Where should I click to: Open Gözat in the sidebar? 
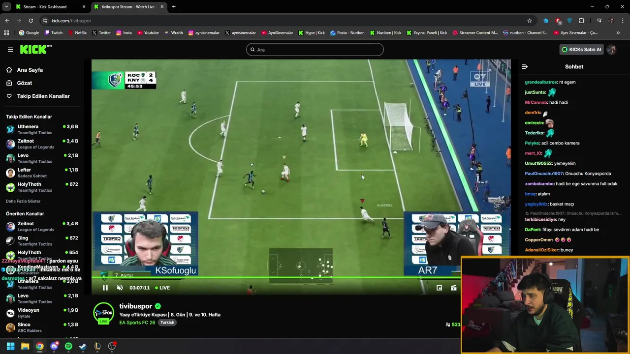[x=24, y=83]
